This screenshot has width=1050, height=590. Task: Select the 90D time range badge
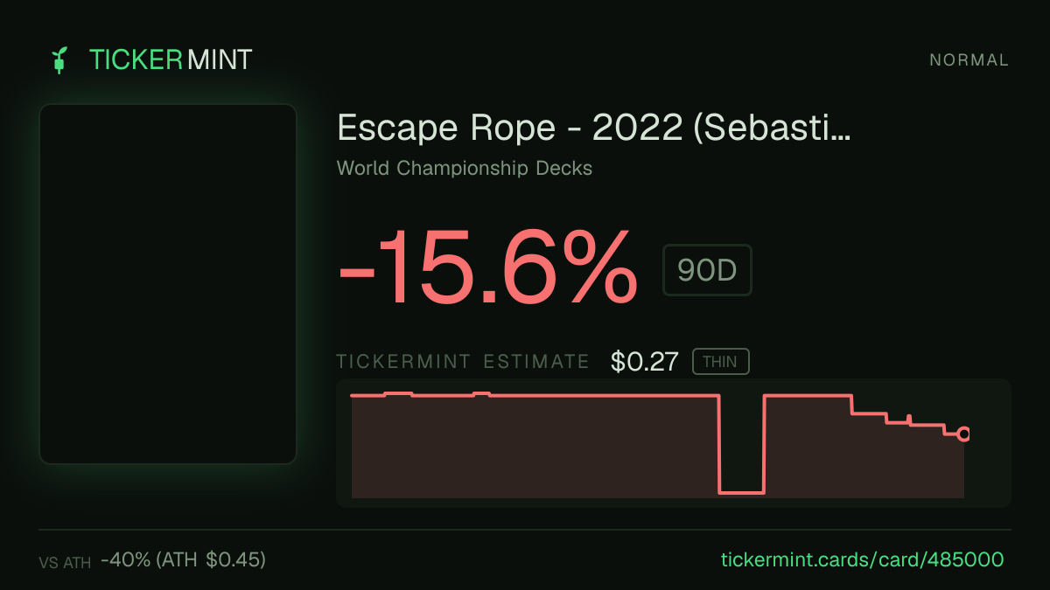coord(707,270)
